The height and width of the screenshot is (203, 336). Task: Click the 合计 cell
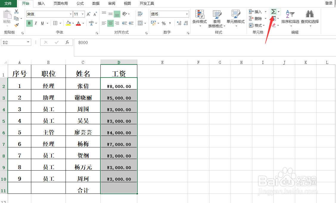click(83, 188)
